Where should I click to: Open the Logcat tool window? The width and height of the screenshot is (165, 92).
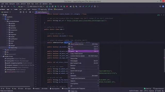tap(28, 89)
